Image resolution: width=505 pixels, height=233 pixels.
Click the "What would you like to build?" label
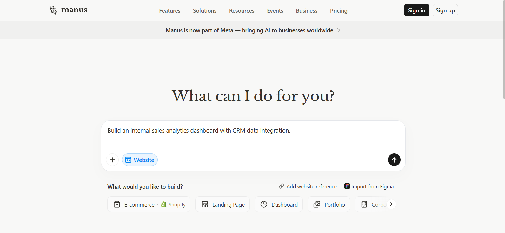(x=145, y=186)
